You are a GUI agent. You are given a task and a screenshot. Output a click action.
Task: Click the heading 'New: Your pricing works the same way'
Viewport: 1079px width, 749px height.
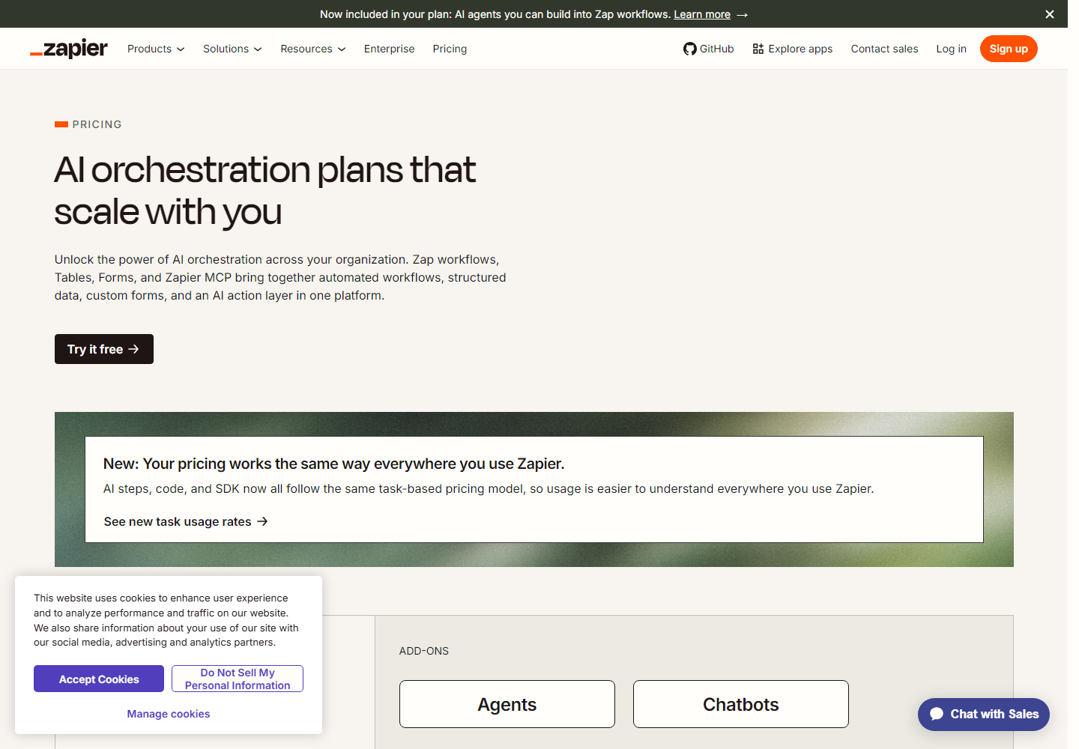point(333,464)
